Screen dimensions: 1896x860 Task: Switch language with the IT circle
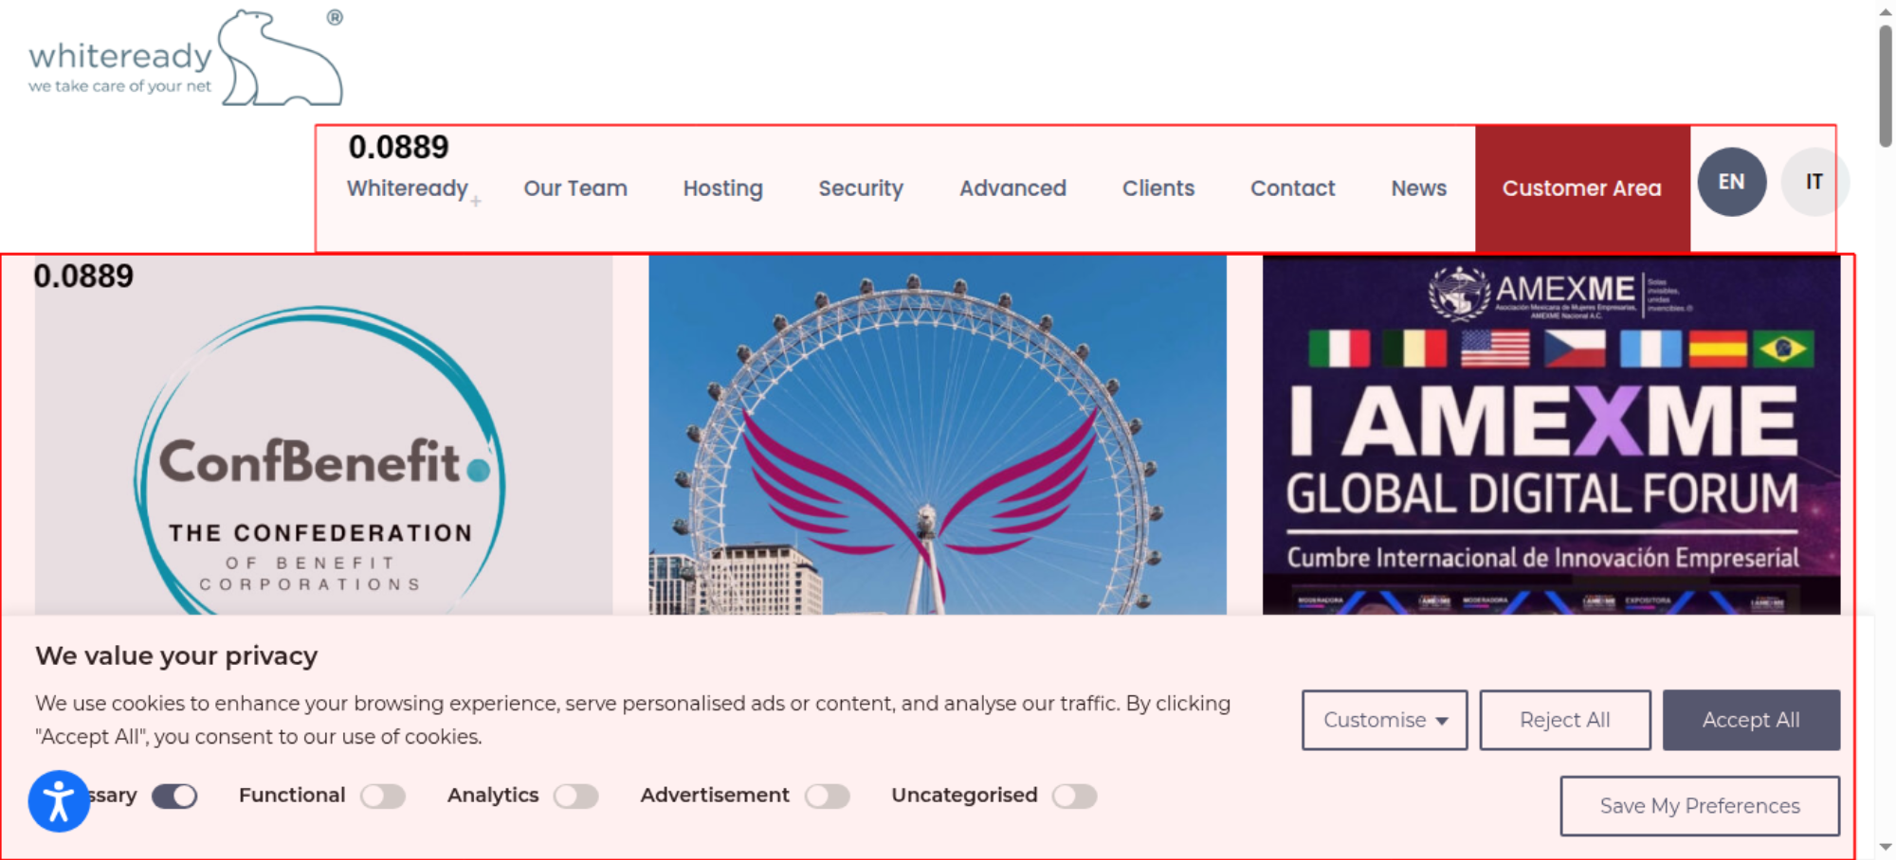(x=1814, y=182)
